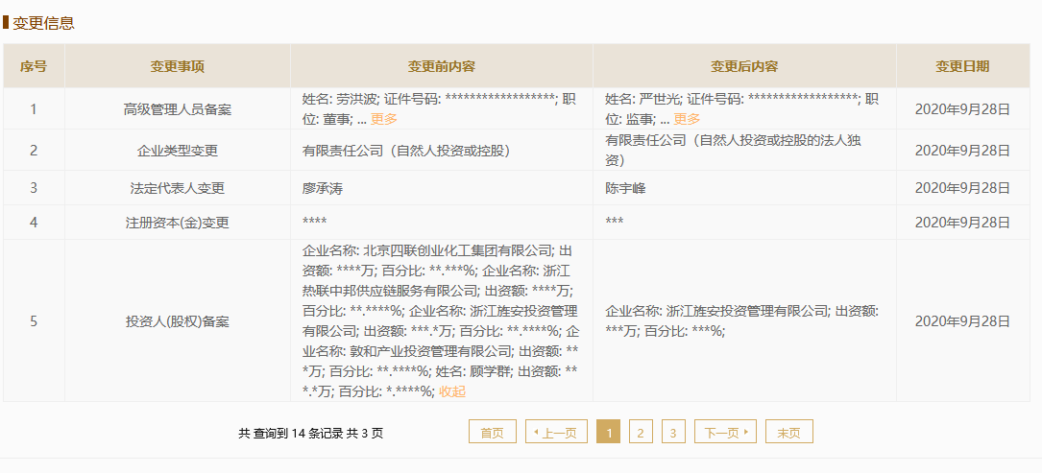This screenshot has width=1042, height=473.
Task: Click the 变更后内容 column header
Action: (x=744, y=66)
